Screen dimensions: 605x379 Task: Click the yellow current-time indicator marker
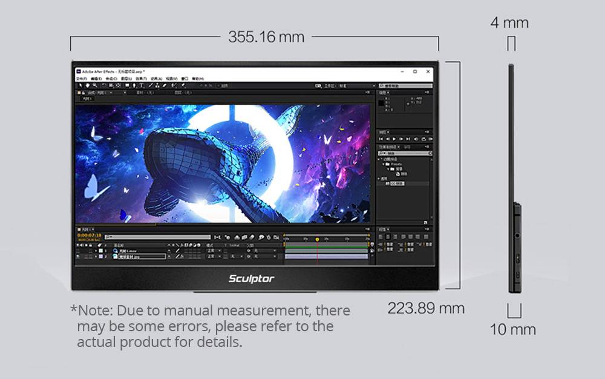tap(317, 239)
